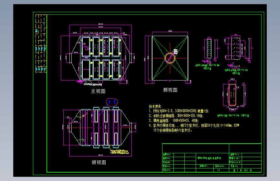Click the drawing title text in title block
Viewport: 280px width, 181px height.
209,158
